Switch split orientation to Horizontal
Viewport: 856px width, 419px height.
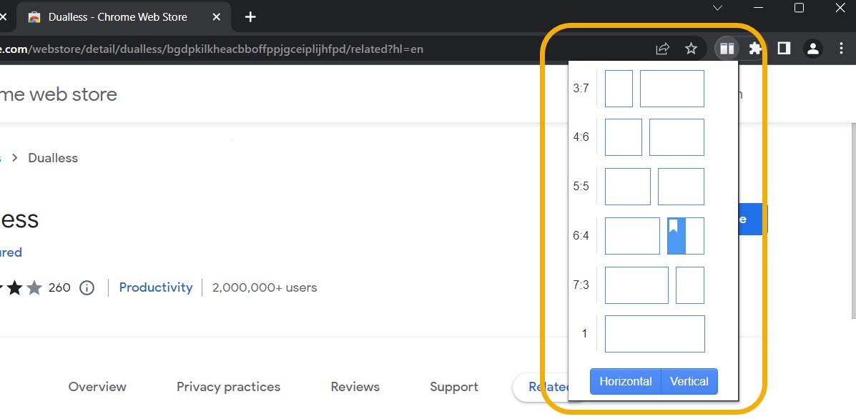coord(626,381)
